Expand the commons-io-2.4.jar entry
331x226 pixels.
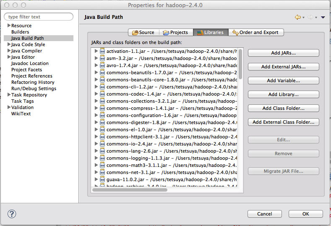click(96, 144)
